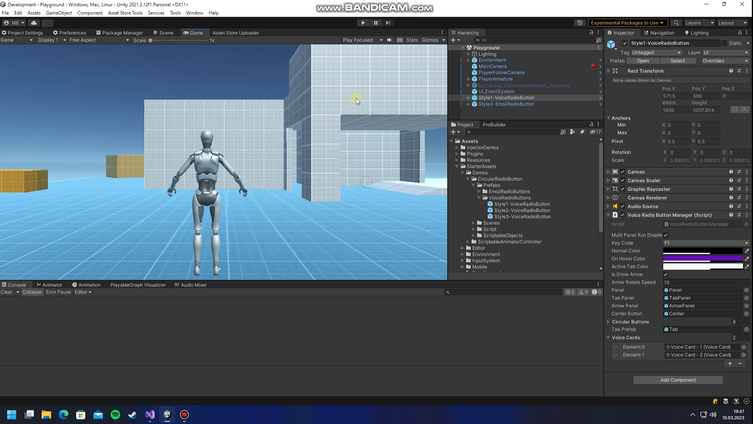Start Play mode with the play button
753x424 pixels.
pyautogui.click(x=363, y=23)
